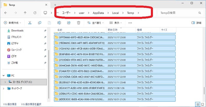Click the Share icon
206x107 pixels.
click(69, 23)
